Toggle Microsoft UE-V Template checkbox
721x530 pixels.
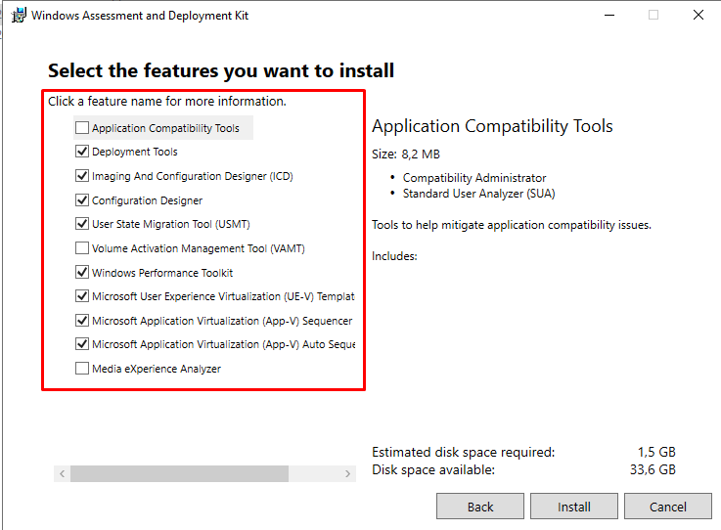(x=82, y=296)
